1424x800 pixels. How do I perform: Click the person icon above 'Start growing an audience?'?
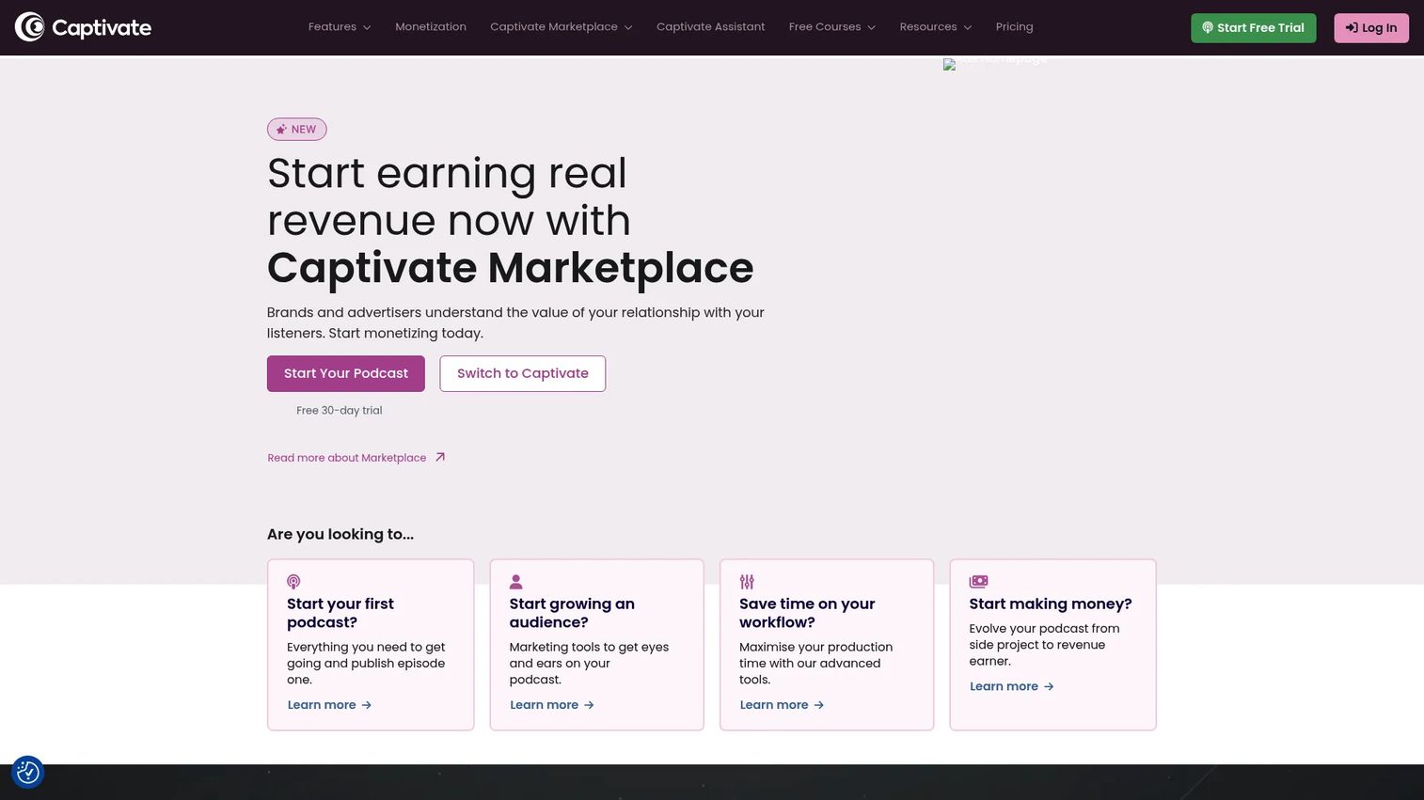click(515, 582)
